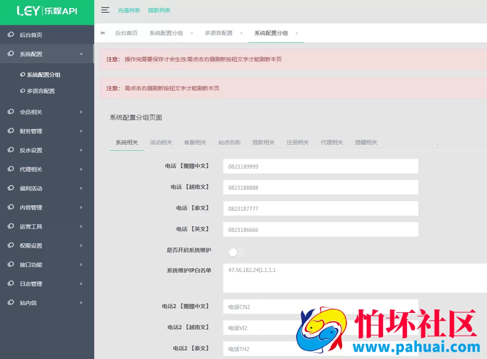Close the first 系统配置分组 page tab
487x359 pixels.
coord(192,33)
